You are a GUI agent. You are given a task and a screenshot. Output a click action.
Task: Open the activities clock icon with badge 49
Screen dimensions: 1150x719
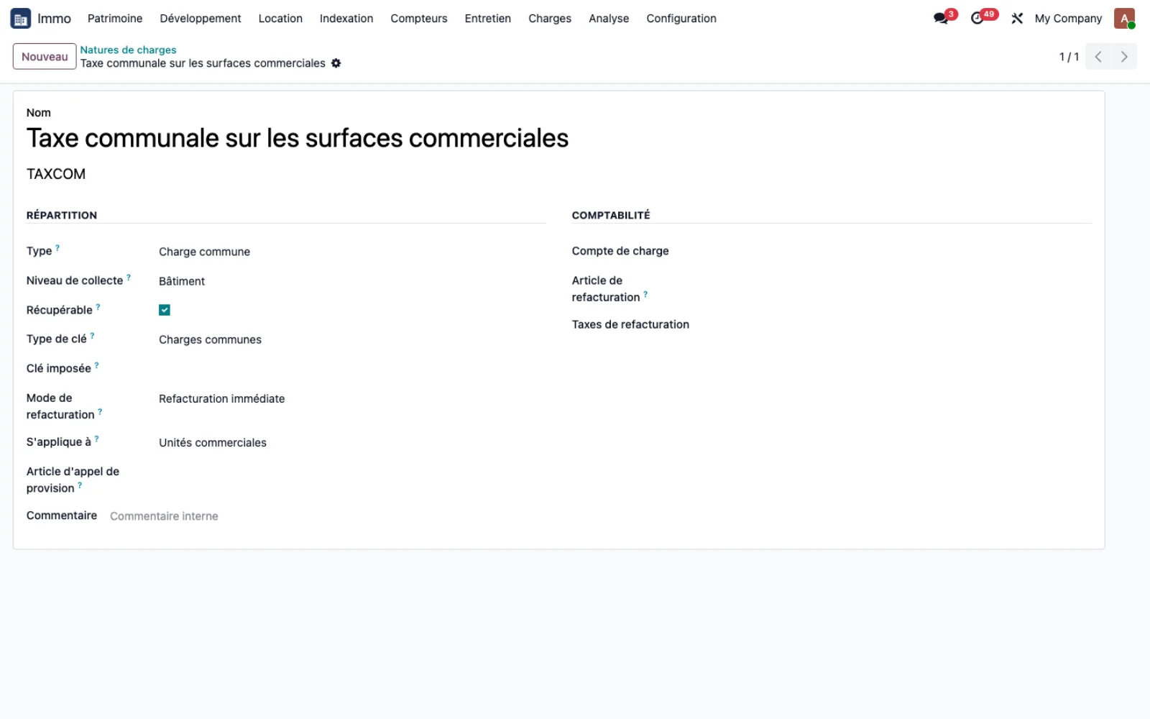point(977,19)
